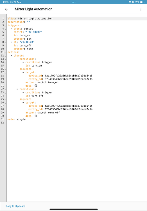Viewport: 147px width, 211px height.
Task: Fold the condition entry on line 14
Action: tap(5, 62)
